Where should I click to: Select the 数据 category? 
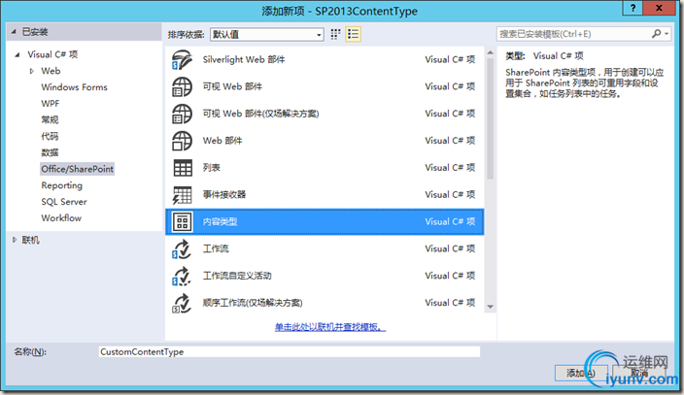click(x=50, y=152)
